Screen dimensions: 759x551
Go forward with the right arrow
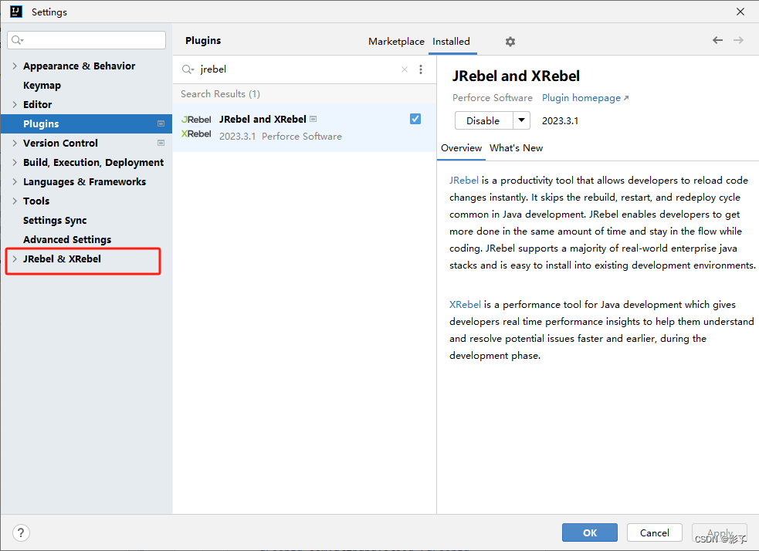(x=738, y=40)
